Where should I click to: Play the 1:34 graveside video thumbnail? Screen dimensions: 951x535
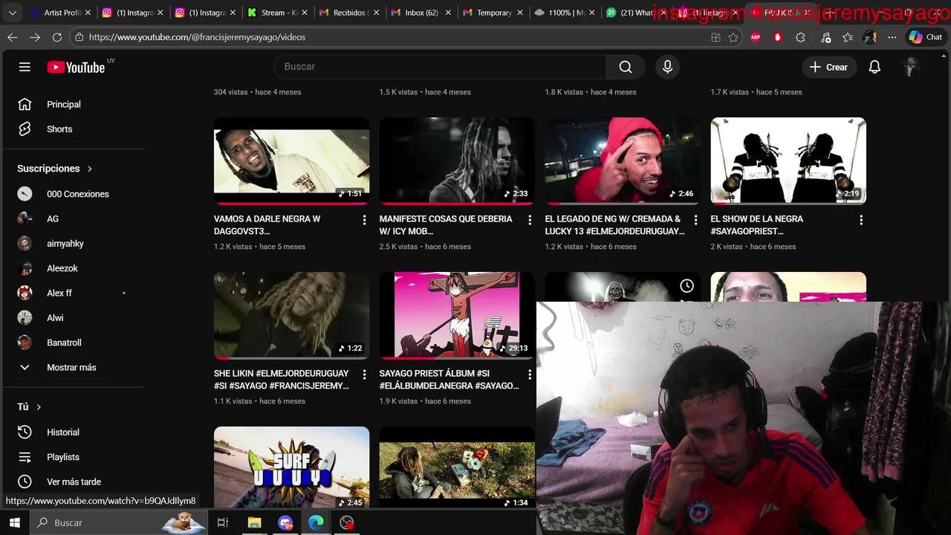pos(457,467)
